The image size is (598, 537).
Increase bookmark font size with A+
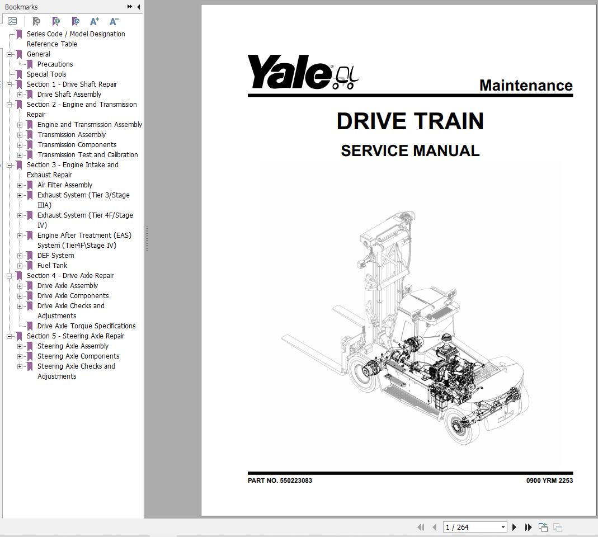(94, 21)
